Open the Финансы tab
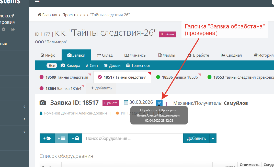Image resolution: width=274 pixels, height=167 pixels. coord(135,55)
